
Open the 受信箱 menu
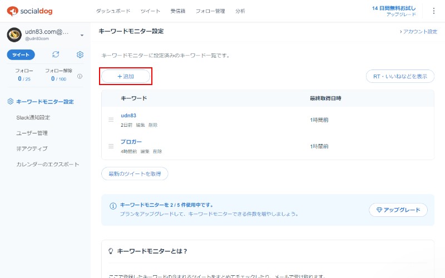pyautogui.click(x=177, y=11)
